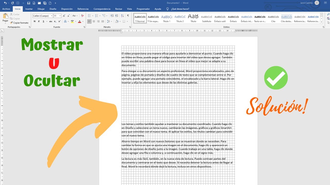This screenshot has height=185, width=330.
Task: Click the Open folder icon in the quick access toolbar
Action: 39,3
